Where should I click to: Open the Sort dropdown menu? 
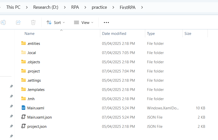[55, 22]
